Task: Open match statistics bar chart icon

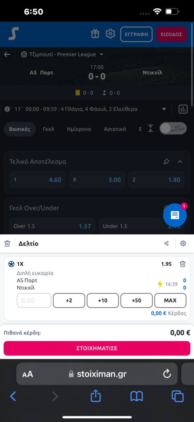Action: coord(183,109)
